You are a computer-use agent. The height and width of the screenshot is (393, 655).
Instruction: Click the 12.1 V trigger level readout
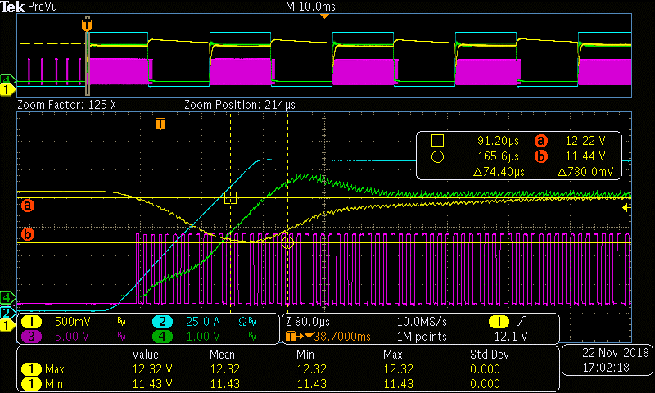pos(511,337)
